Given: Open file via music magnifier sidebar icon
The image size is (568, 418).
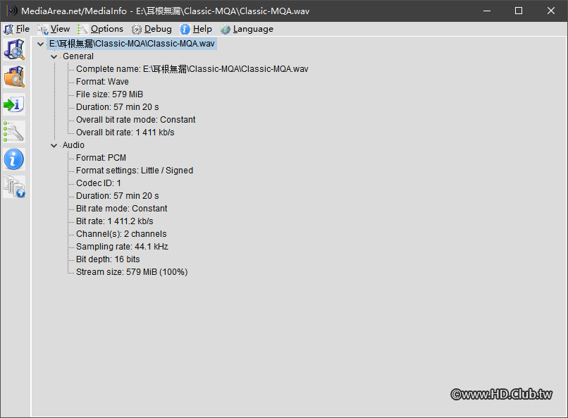Looking at the screenshot, I should click(x=14, y=49).
